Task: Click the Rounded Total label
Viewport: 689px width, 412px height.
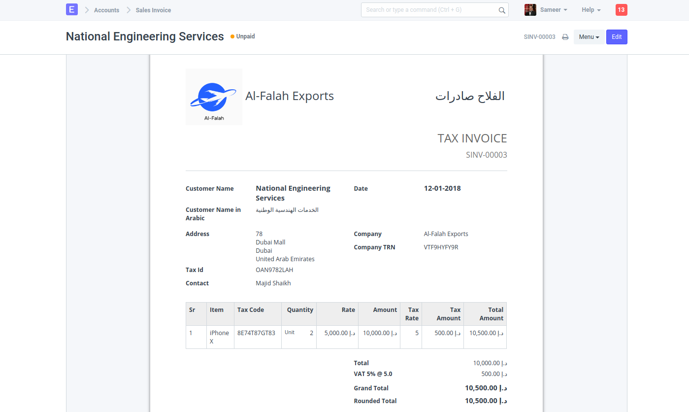Action: coord(375,401)
